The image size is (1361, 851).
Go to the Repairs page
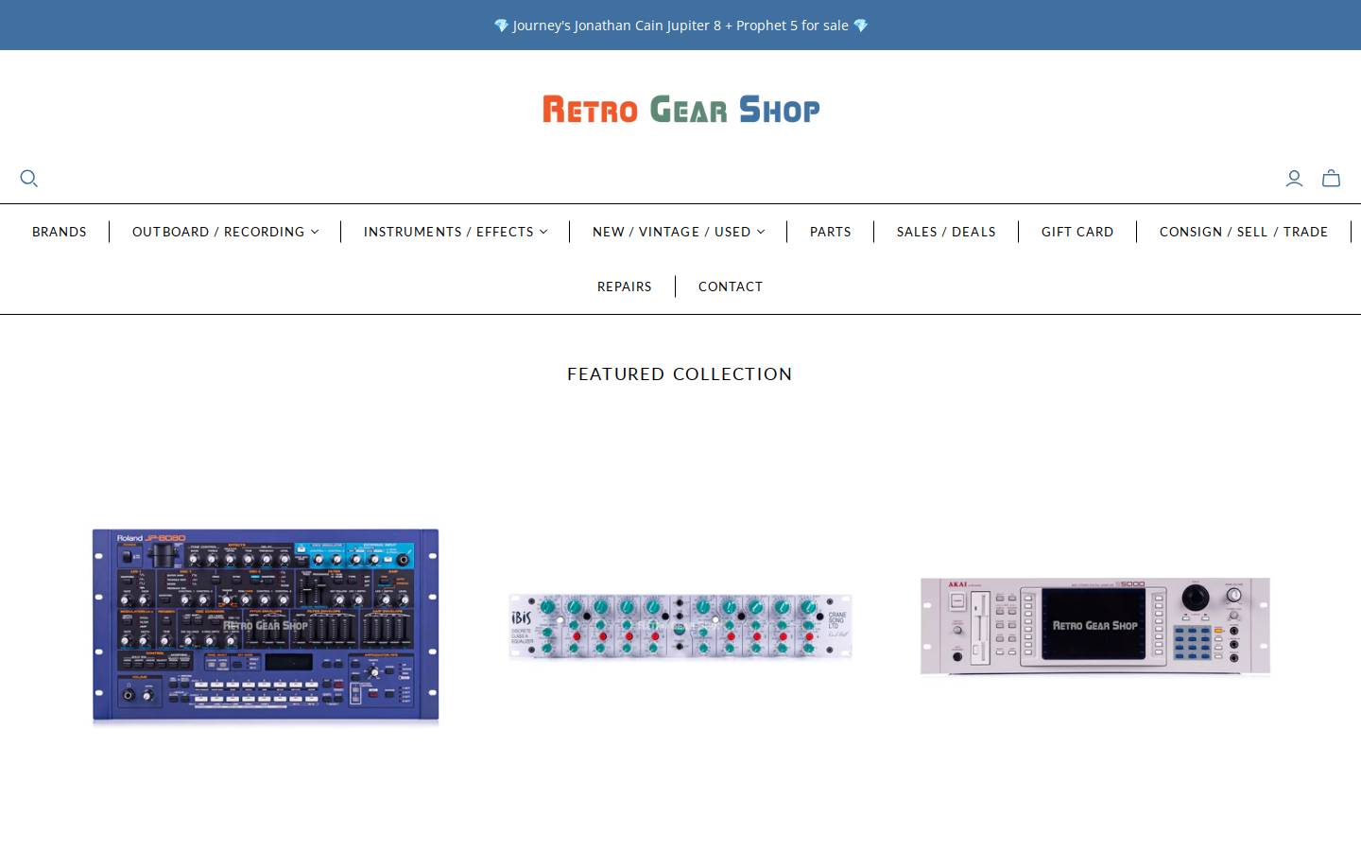pyautogui.click(x=625, y=287)
